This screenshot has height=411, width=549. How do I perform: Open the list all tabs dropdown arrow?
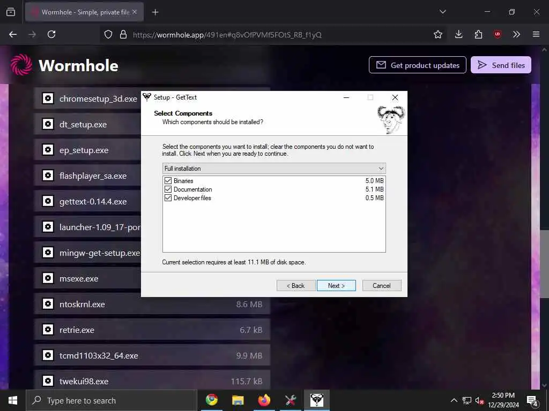click(442, 12)
